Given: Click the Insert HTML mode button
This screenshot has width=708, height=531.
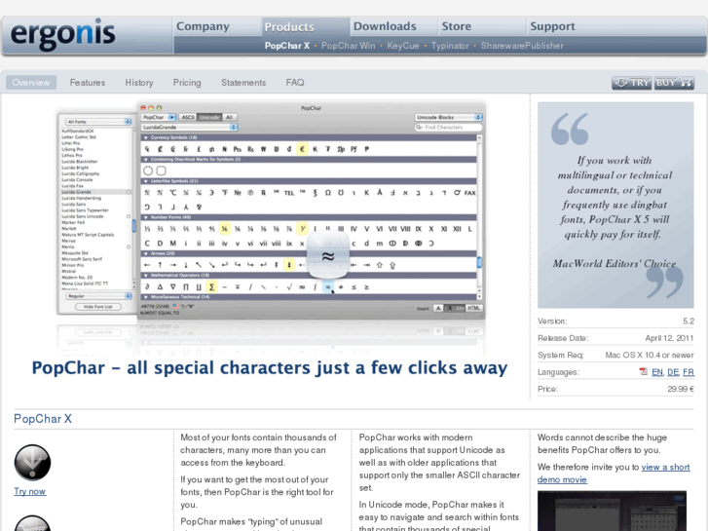Looking at the screenshot, I should coord(473,308).
